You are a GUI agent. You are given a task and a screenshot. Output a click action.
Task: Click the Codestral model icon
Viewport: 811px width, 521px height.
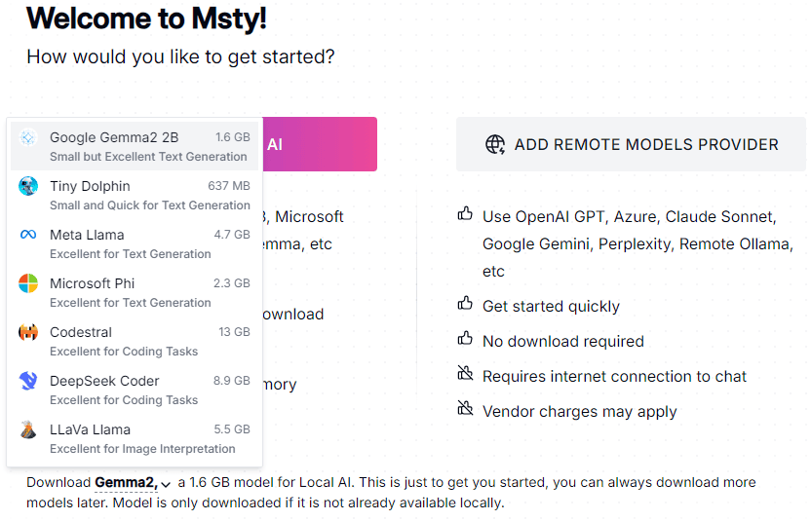(28, 332)
